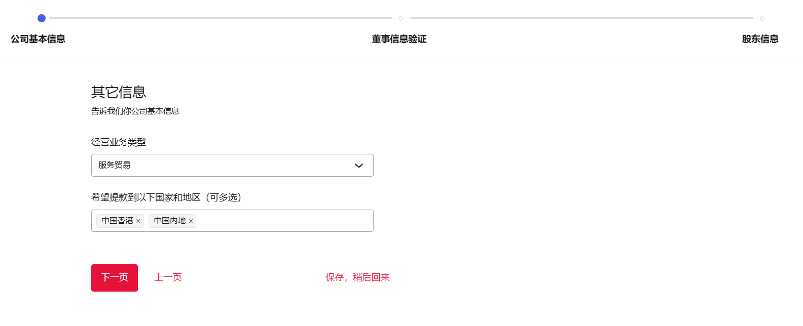Click the blue step dot for 公司基本信息
The image size is (803, 326).
(42, 18)
